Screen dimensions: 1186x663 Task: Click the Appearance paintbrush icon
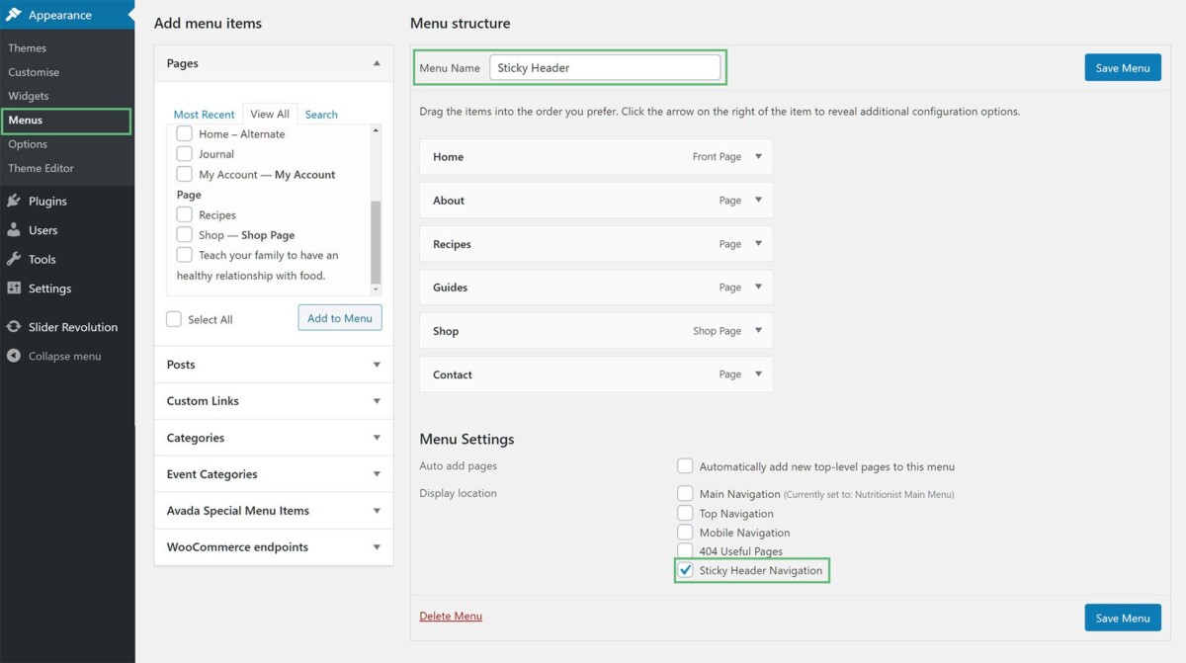click(13, 15)
